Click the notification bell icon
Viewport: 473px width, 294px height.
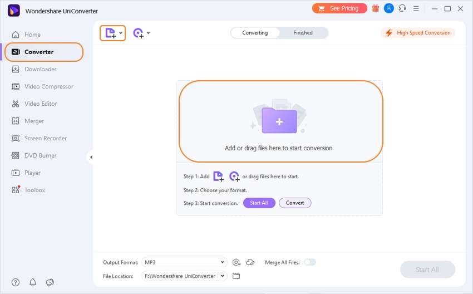point(33,282)
